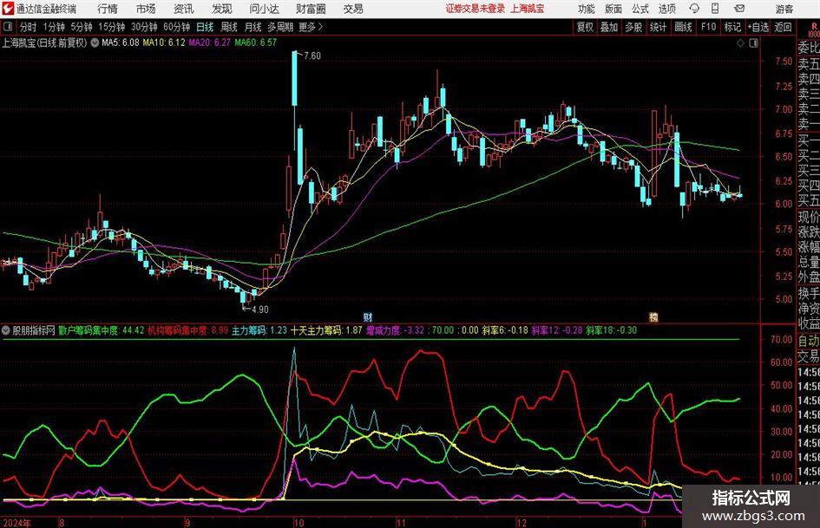Click the 叠加 overlay button
The width and height of the screenshot is (820, 528).
pyautogui.click(x=609, y=27)
